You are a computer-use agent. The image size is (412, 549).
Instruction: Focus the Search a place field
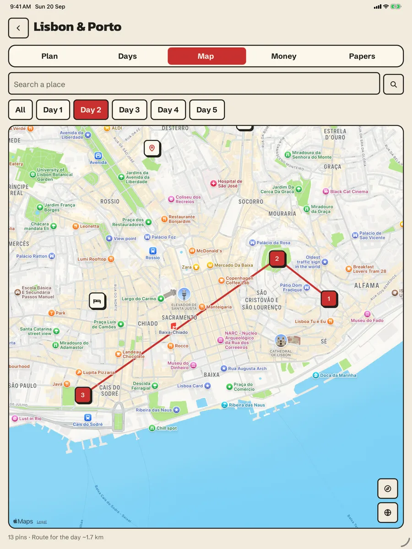click(x=194, y=84)
